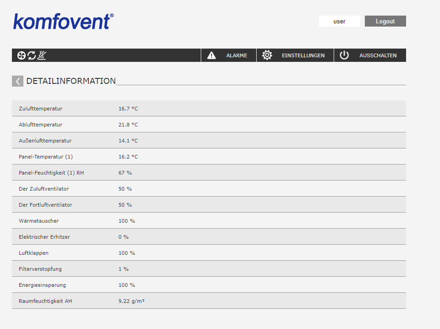Click the DETAILINFORMATION heading
The height and width of the screenshot is (329, 440).
(x=71, y=81)
